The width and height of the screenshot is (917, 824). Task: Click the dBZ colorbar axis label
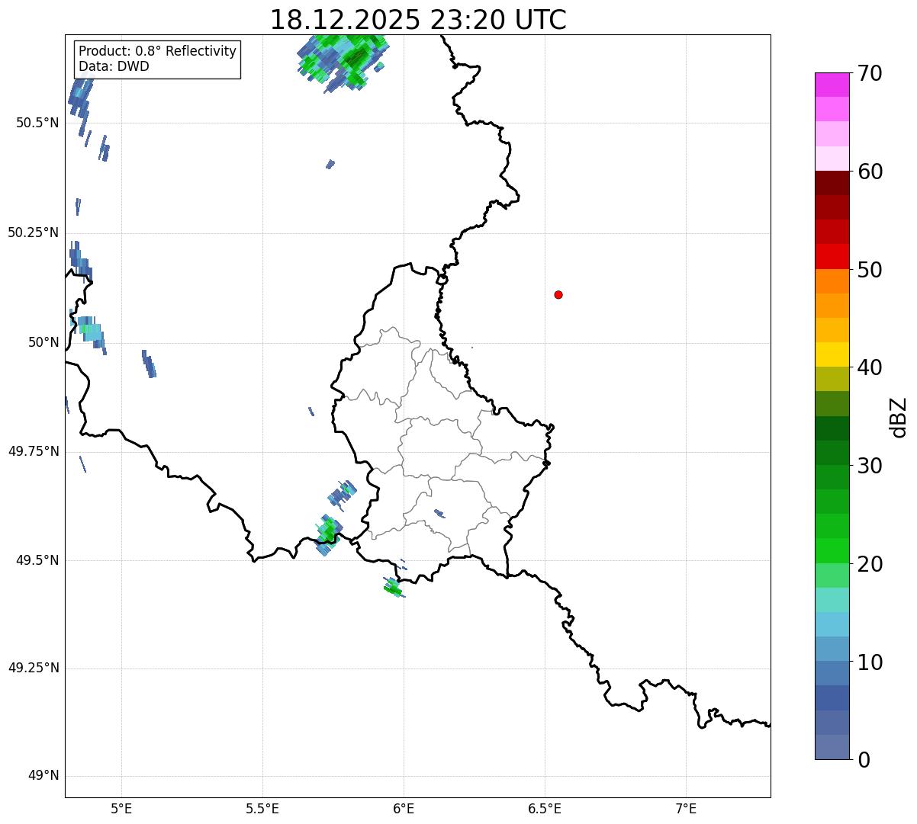899,417
